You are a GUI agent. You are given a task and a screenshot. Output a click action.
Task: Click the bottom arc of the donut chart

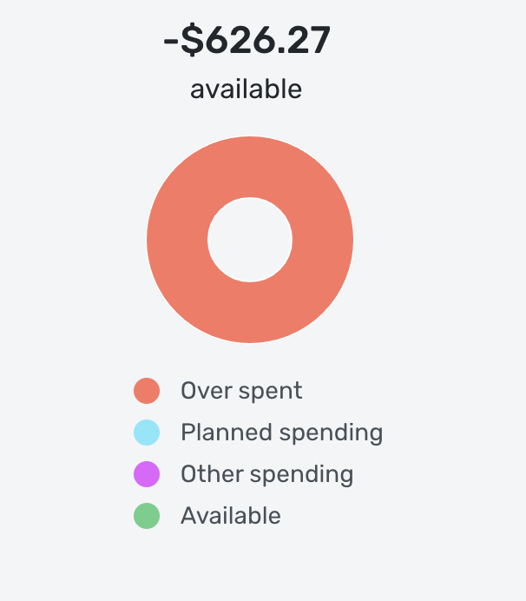pos(250,313)
